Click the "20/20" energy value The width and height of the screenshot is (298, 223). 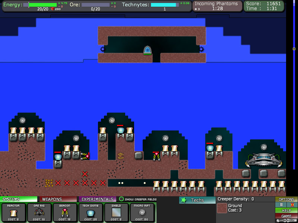click(43, 9)
